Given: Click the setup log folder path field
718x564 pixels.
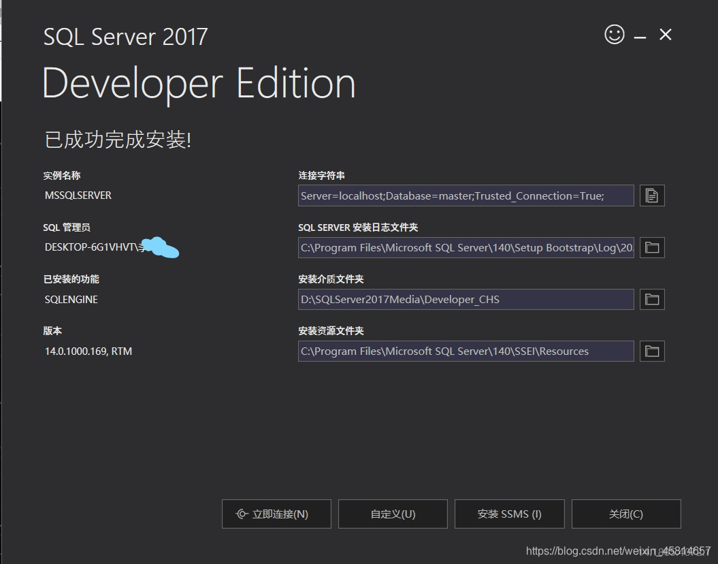Looking at the screenshot, I should coord(466,247).
